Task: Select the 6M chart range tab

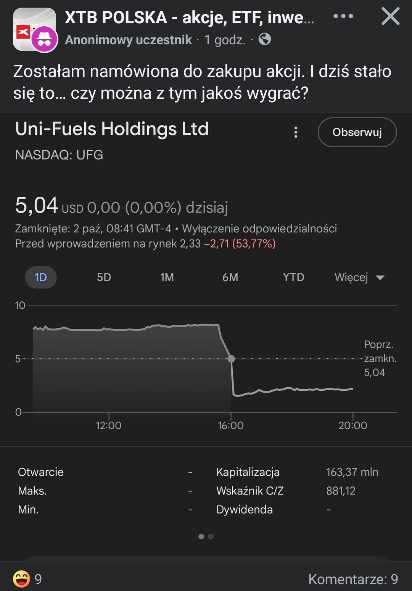Action: (x=230, y=277)
